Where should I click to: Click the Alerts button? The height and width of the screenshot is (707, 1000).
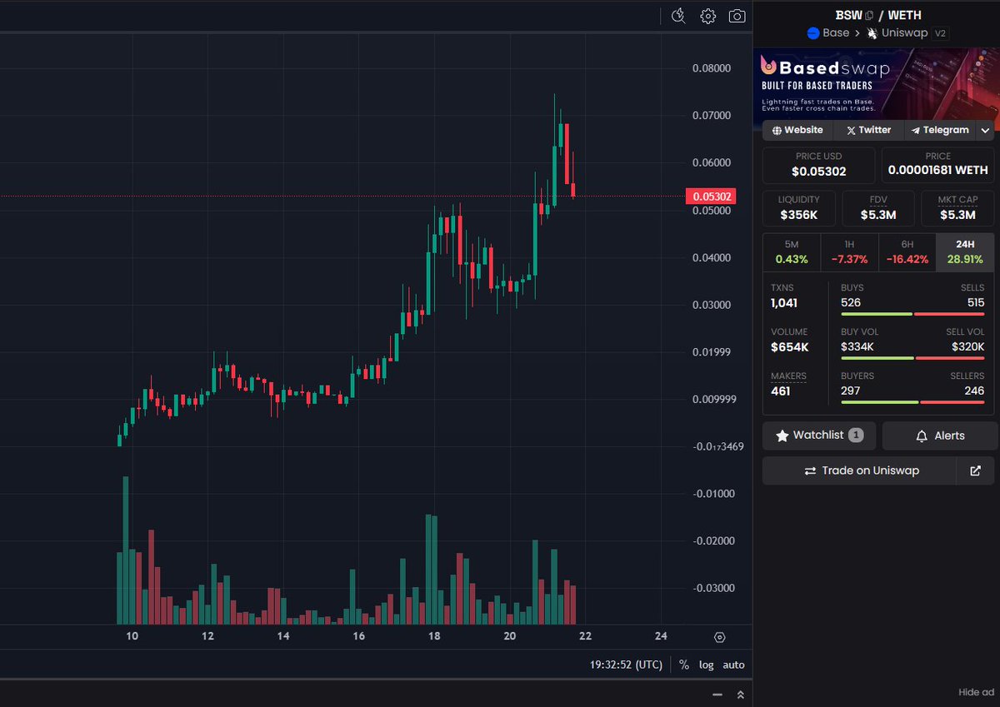(x=938, y=436)
